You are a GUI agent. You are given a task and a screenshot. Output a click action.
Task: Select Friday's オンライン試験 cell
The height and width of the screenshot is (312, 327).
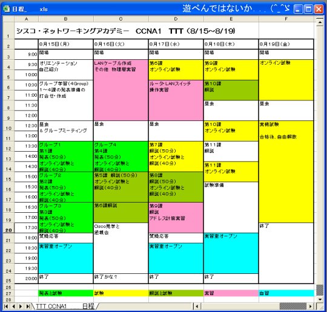point(286,80)
